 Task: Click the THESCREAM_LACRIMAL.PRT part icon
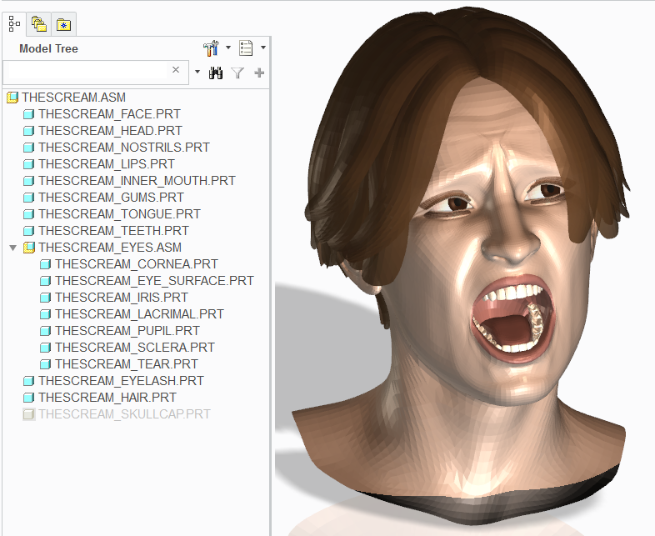[x=45, y=314]
